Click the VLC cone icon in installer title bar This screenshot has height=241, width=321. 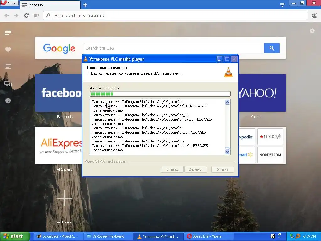pos(86,59)
